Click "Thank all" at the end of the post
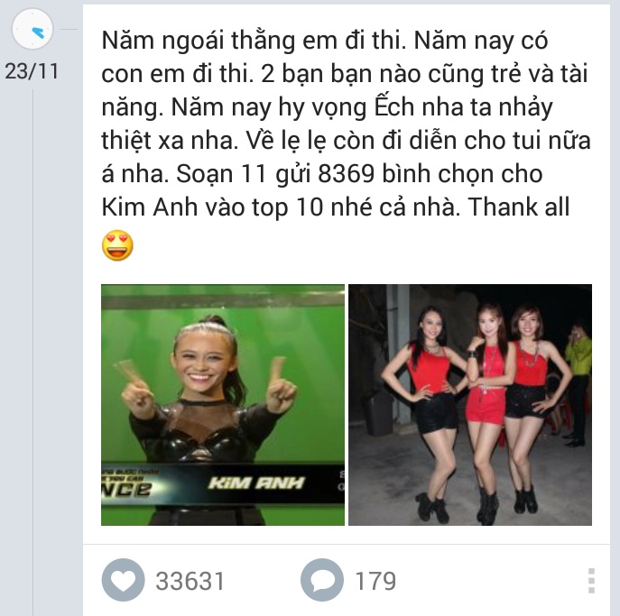Image resolution: width=620 pixels, height=616 pixels. coord(519,207)
